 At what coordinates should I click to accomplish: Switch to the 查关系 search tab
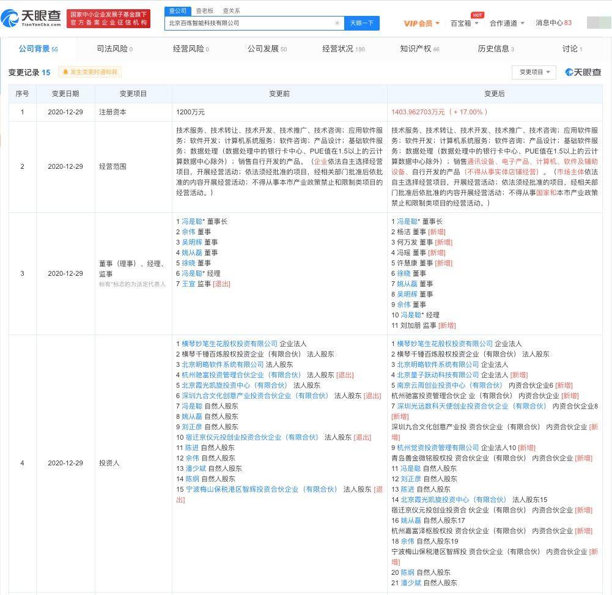[232, 11]
